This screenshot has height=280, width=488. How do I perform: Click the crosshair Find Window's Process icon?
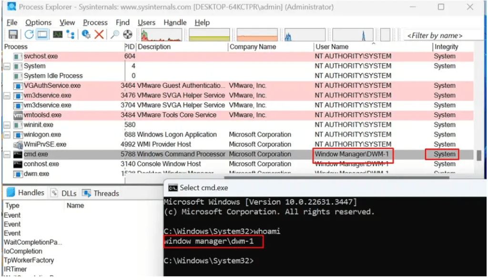click(x=127, y=34)
